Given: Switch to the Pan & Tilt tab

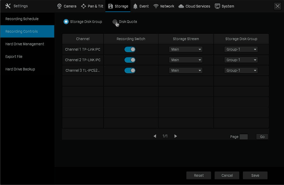Looking at the screenshot, I should click(x=92, y=6).
